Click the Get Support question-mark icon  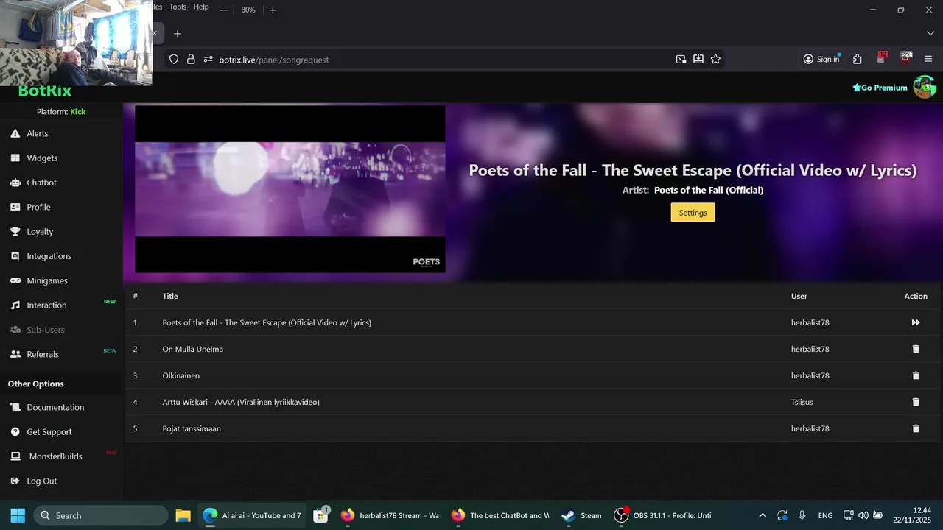click(x=15, y=432)
